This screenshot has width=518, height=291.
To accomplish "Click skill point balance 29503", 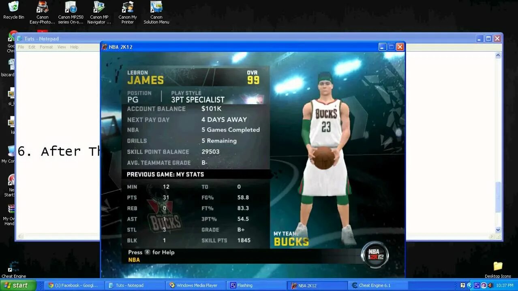I will pyautogui.click(x=210, y=152).
